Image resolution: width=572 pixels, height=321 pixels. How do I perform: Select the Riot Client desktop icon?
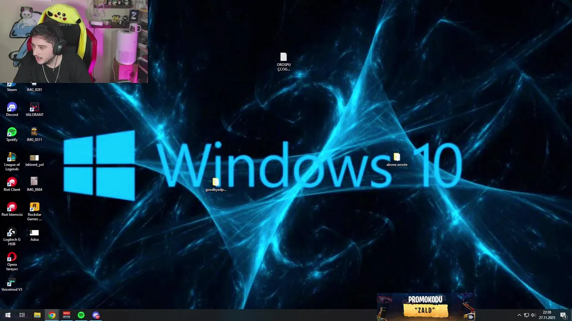(x=12, y=185)
